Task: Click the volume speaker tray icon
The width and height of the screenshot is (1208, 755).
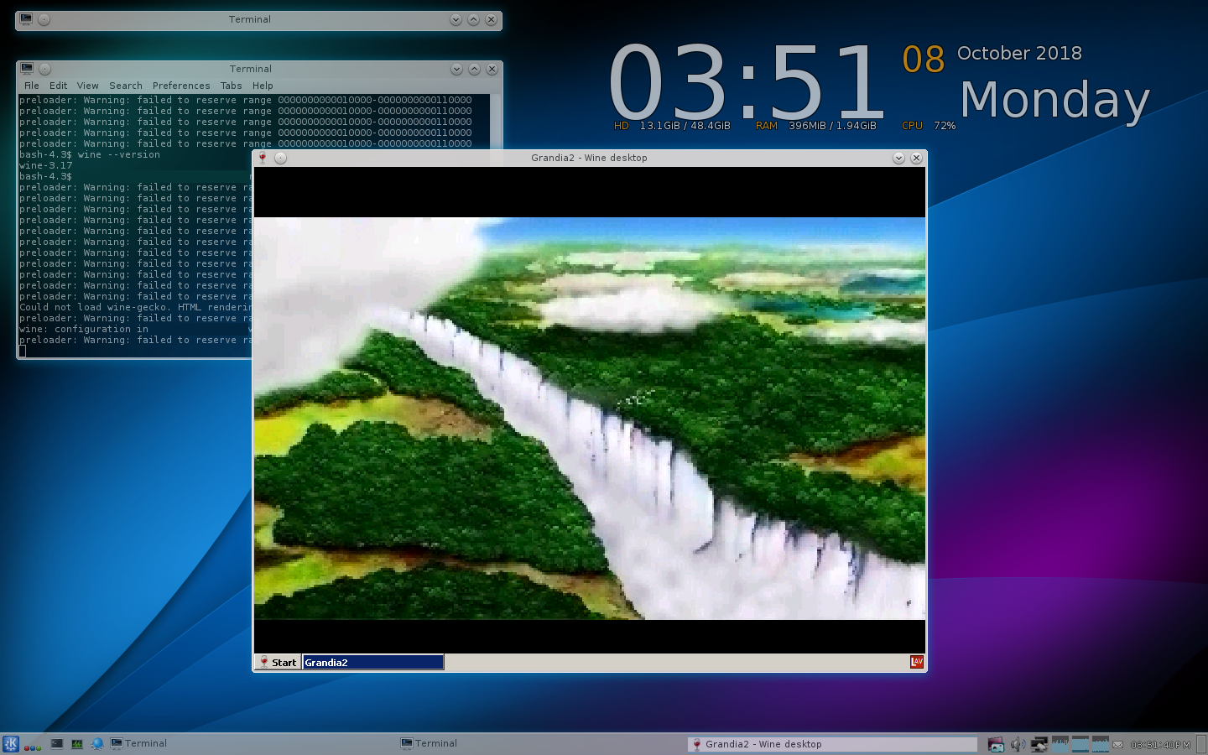Action: click(x=1018, y=744)
